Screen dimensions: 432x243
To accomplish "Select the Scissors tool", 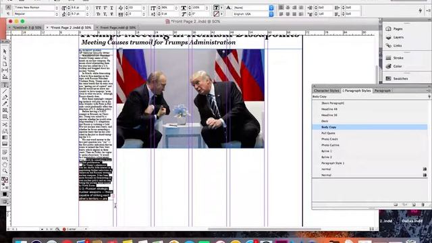I will (x=5, y=124).
